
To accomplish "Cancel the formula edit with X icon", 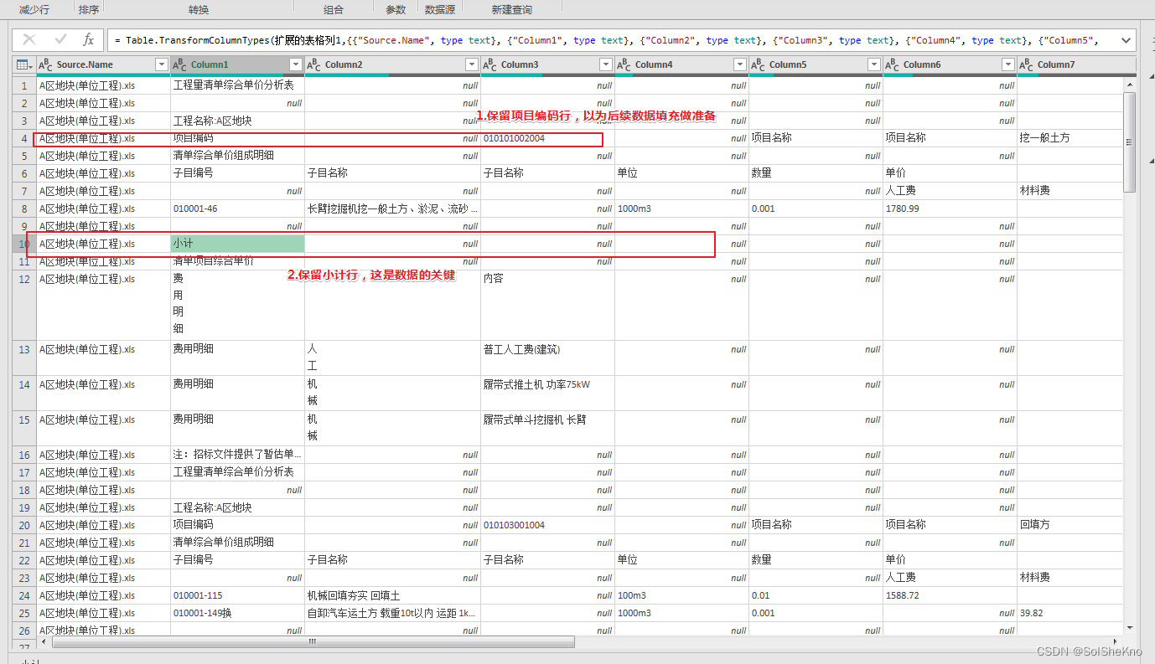I will 29,39.
